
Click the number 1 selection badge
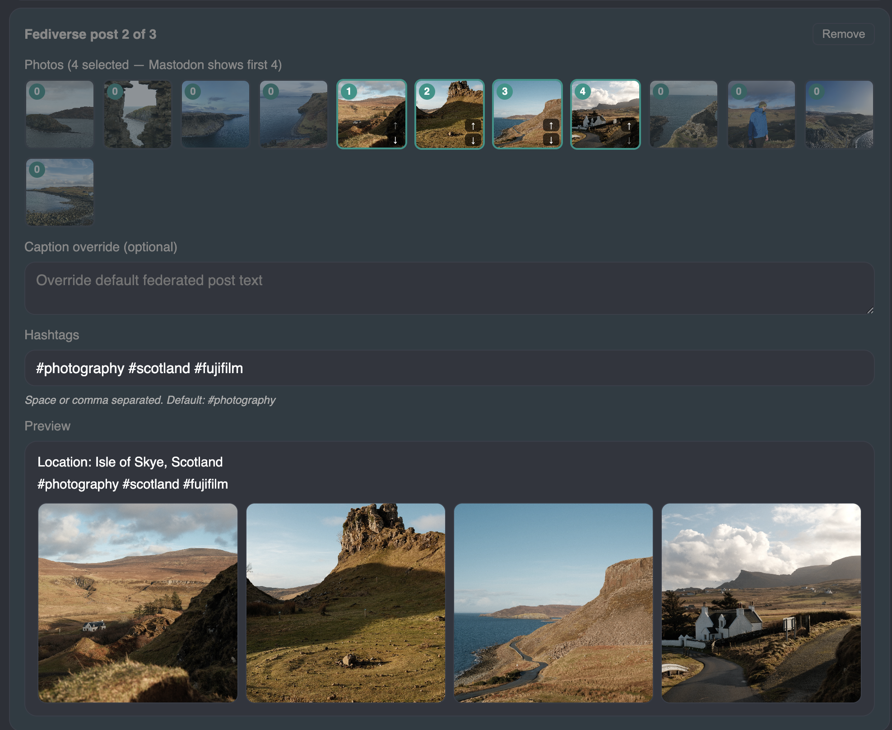(348, 92)
